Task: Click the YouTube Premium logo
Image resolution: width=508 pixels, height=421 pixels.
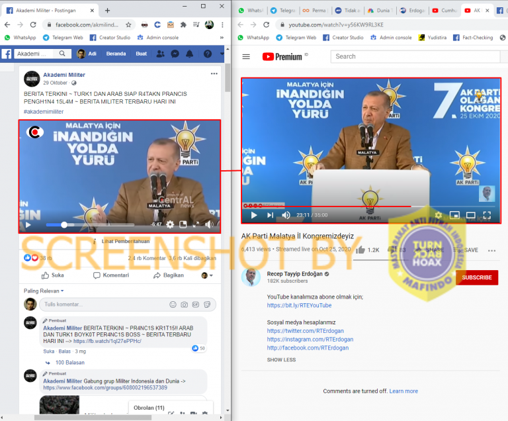Action: [x=282, y=57]
